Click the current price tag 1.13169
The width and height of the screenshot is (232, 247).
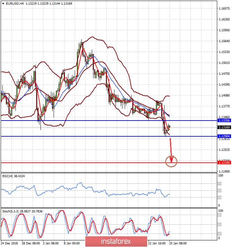click(x=224, y=128)
